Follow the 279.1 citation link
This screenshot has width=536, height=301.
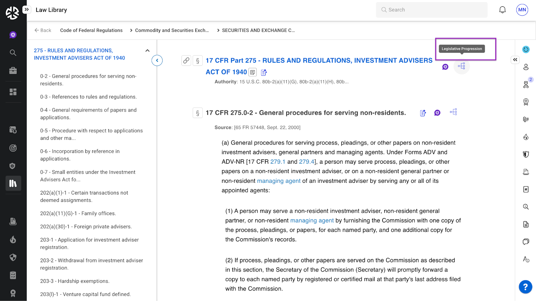(278, 162)
